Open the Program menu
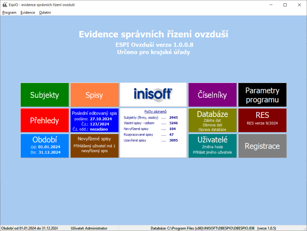 (x=9, y=13)
